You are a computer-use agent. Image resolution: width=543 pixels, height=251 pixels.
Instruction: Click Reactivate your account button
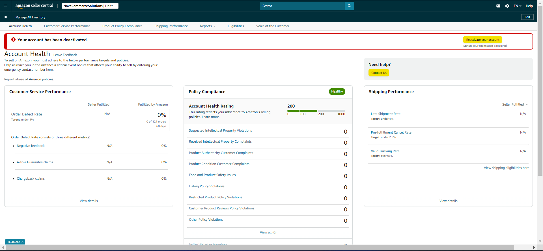(x=482, y=40)
